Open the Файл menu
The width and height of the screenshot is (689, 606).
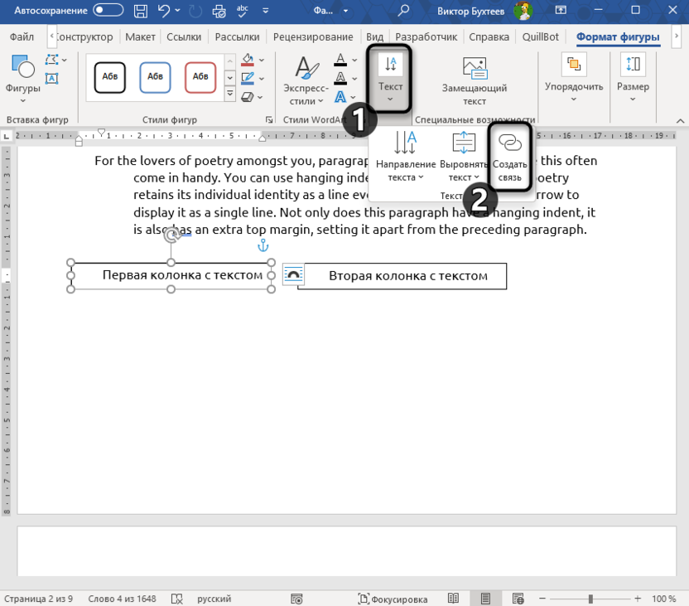tap(22, 37)
